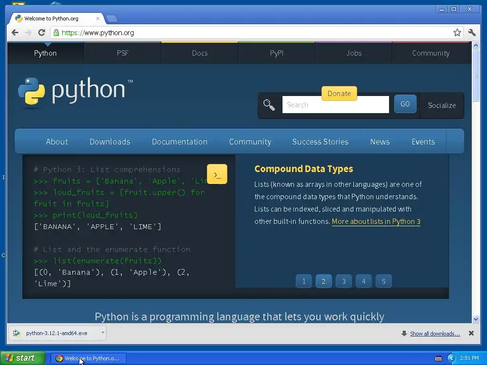Open the News menu item
The image size is (487, 365).
point(380,142)
